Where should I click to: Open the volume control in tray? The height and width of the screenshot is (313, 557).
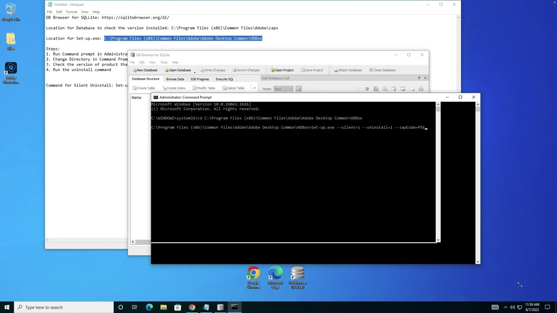[x=512, y=307]
